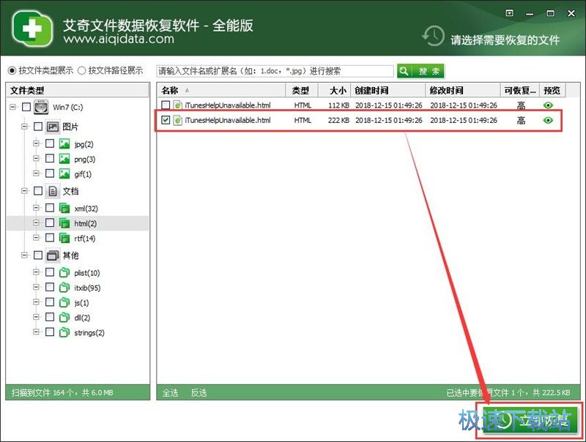Click the plist(10) file type icon
This screenshot has width=586, height=442.
click(64, 273)
